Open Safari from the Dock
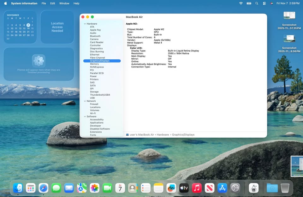This screenshot has height=197, width=303. click(44, 188)
